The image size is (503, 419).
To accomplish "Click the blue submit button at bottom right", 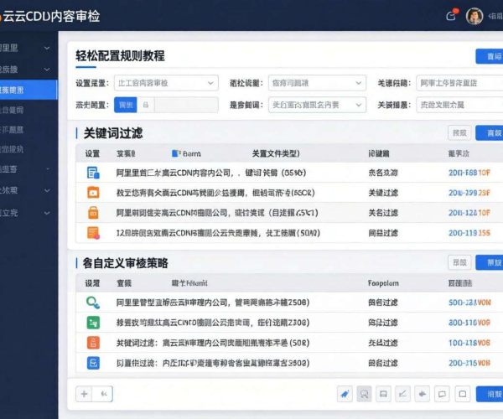I will tap(490, 394).
